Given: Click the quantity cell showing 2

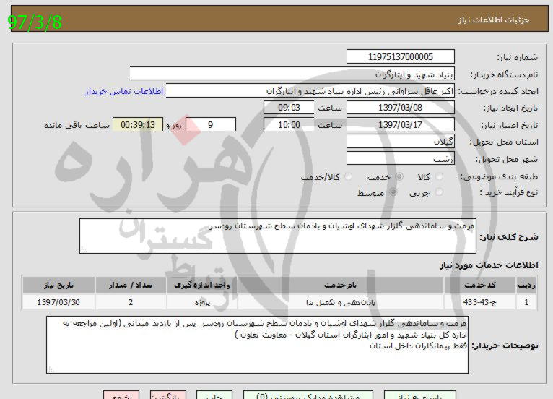Looking at the screenshot, I should (131, 302).
